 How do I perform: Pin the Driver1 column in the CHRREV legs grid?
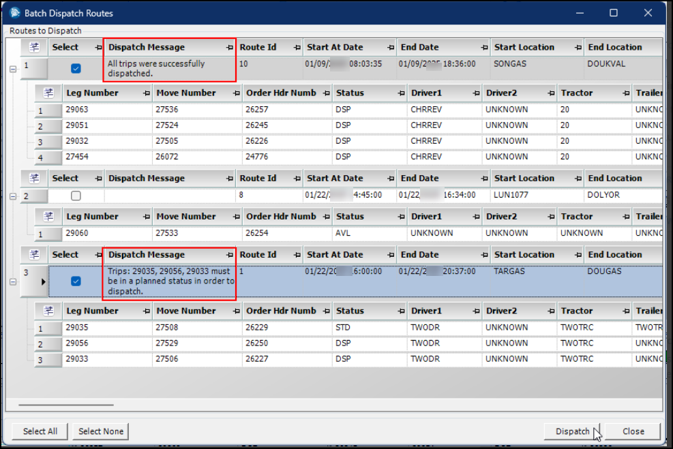tap(477, 93)
